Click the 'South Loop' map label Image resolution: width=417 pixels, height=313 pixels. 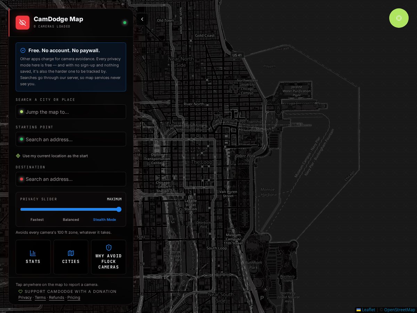[x=217, y=248]
